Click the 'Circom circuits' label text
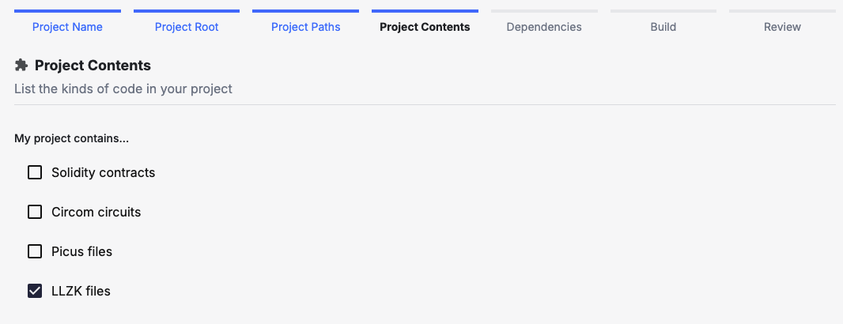 pos(96,212)
